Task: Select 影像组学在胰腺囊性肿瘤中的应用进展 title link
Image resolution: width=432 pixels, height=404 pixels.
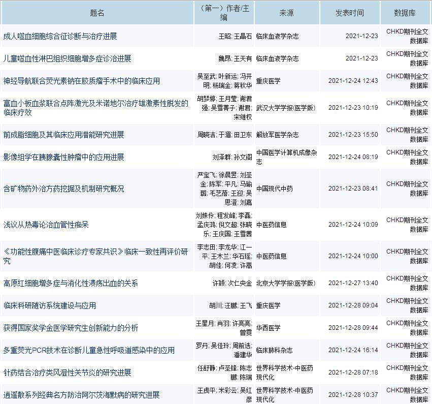Action: (x=63, y=157)
